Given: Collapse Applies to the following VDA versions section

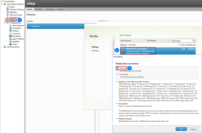Looking at the screenshot, I should pyautogui.click(x=117, y=82).
